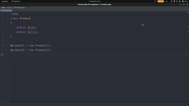The image size is (189, 106).
Task: Click the Wi-Fi network icon
Action: click(x=174, y=1)
